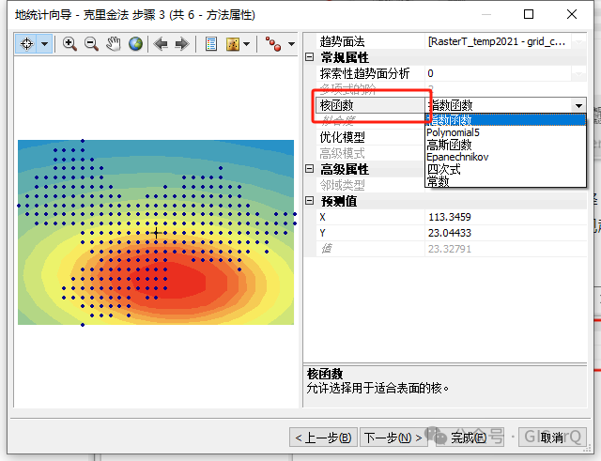Toggle the legend/table of contents icon

click(x=211, y=44)
